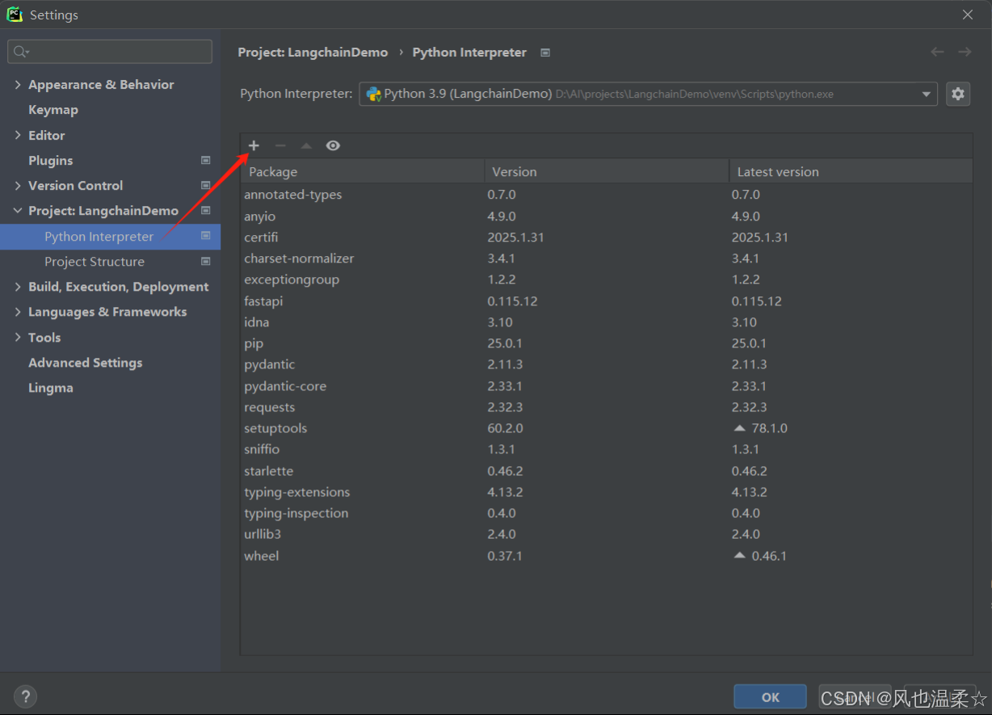This screenshot has width=992, height=715.
Task: Open Advanced Settings page
Action: tap(86, 363)
